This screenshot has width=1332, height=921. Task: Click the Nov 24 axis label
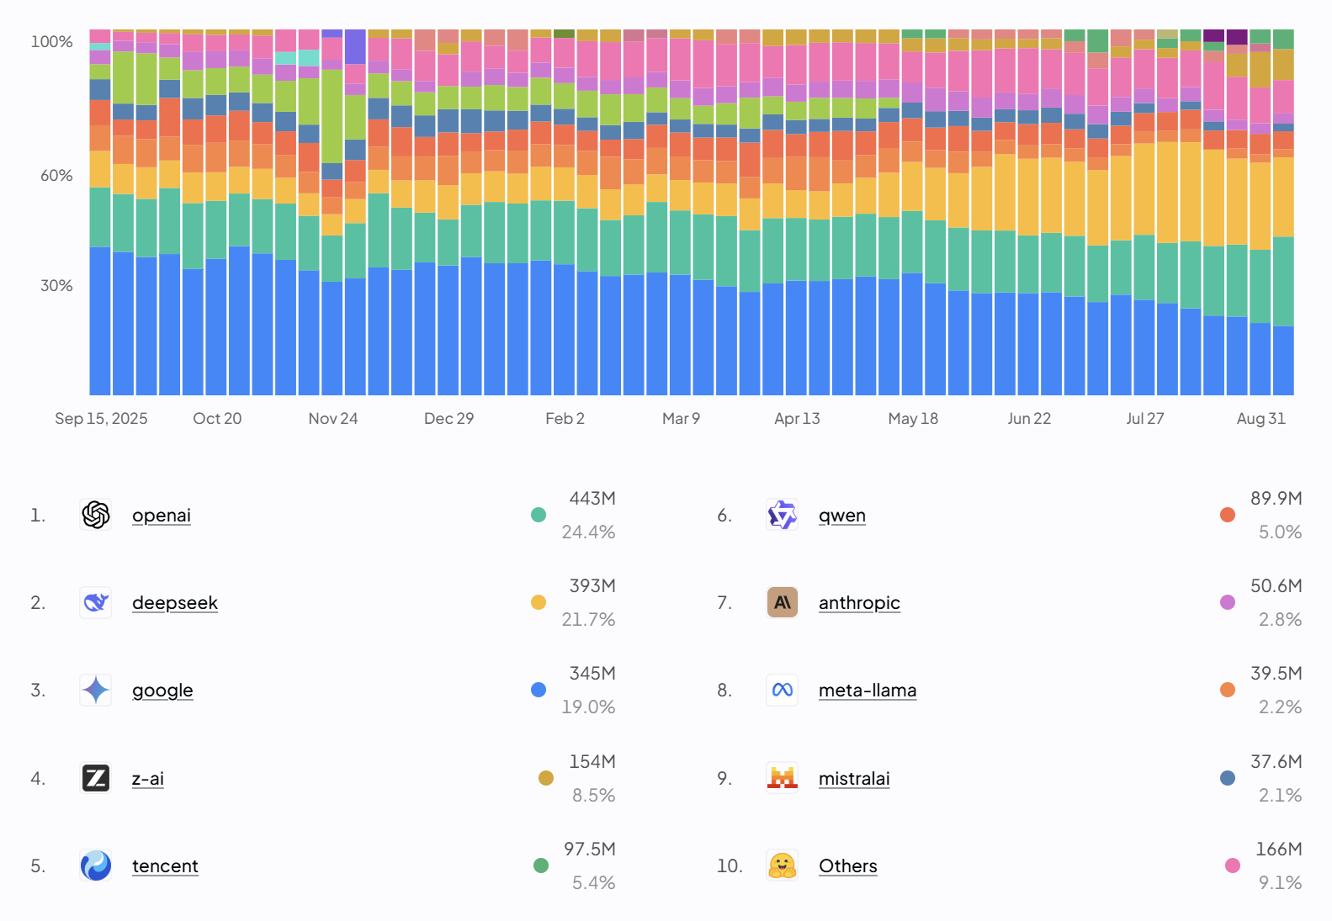tap(333, 418)
